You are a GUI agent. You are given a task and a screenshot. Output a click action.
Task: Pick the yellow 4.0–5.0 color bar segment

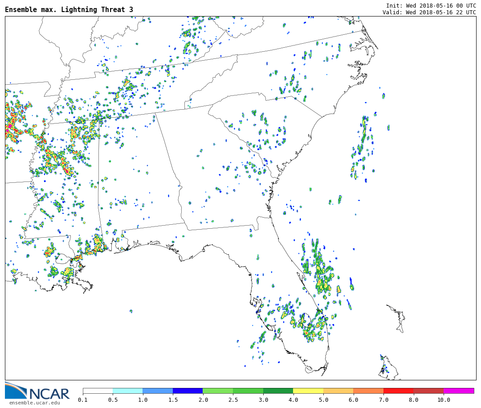click(x=308, y=391)
